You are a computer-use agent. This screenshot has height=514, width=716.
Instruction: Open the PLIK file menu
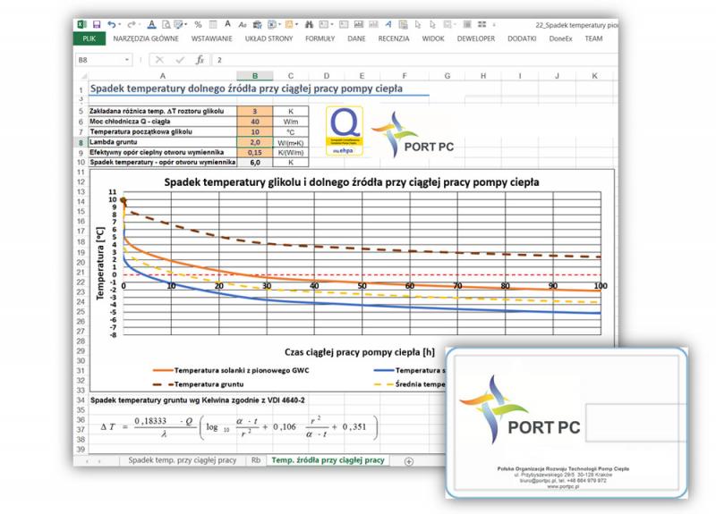pyautogui.click(x=89, y=39)
